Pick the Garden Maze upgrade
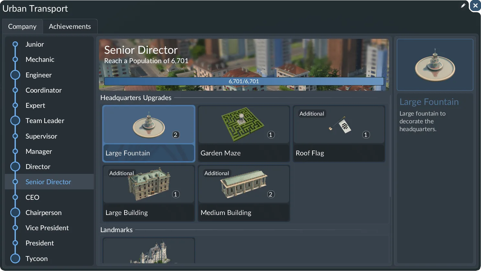This screenshot has height=271, width=481. click(244, 134)
